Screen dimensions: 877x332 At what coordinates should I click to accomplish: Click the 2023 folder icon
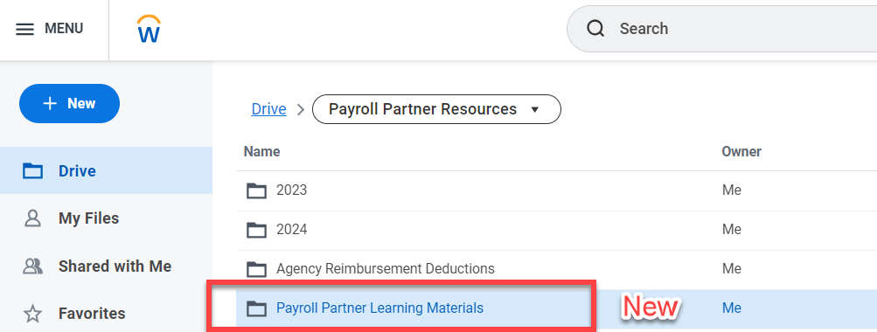click(x=257, y=190)
